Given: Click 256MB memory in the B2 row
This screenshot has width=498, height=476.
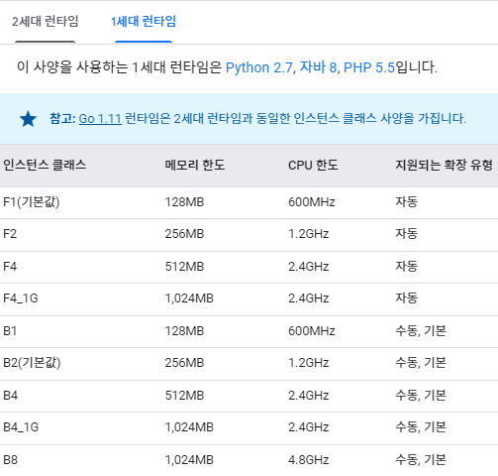Looking at the screenshot, I should [x=184, y=363].
